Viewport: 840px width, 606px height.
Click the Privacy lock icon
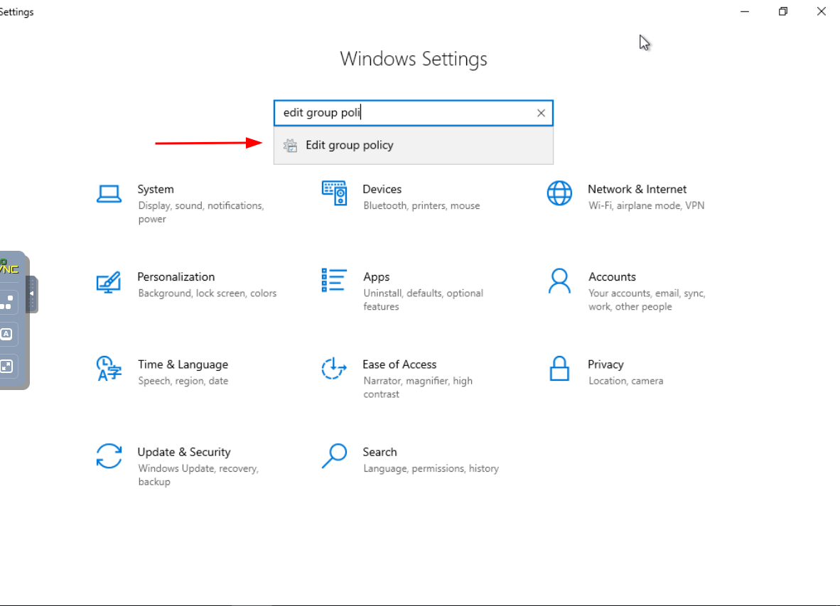tap(559, 368)
